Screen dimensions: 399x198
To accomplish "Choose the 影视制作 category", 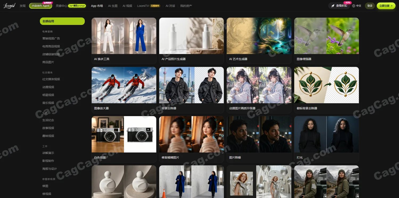I will (48, 161).
